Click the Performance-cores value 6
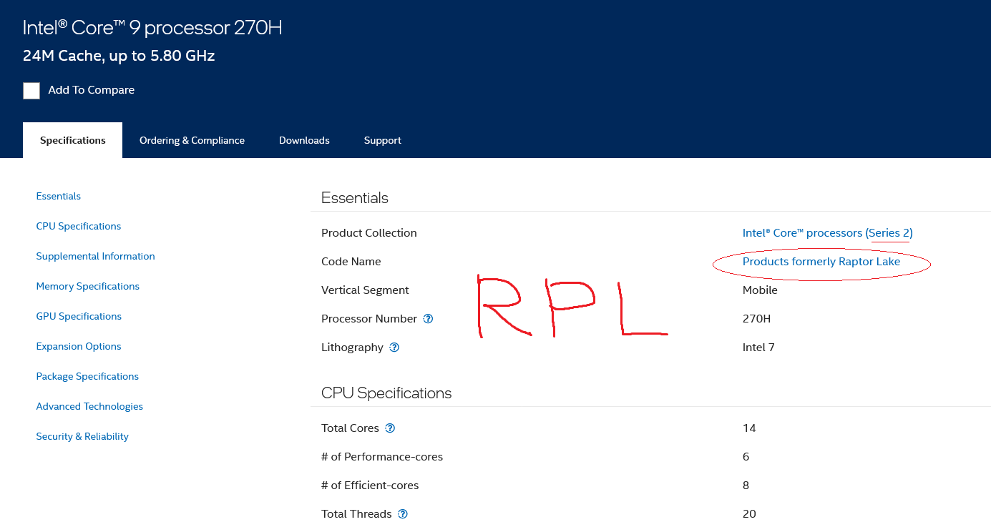The image size is (991, 527). pos(746,457)
